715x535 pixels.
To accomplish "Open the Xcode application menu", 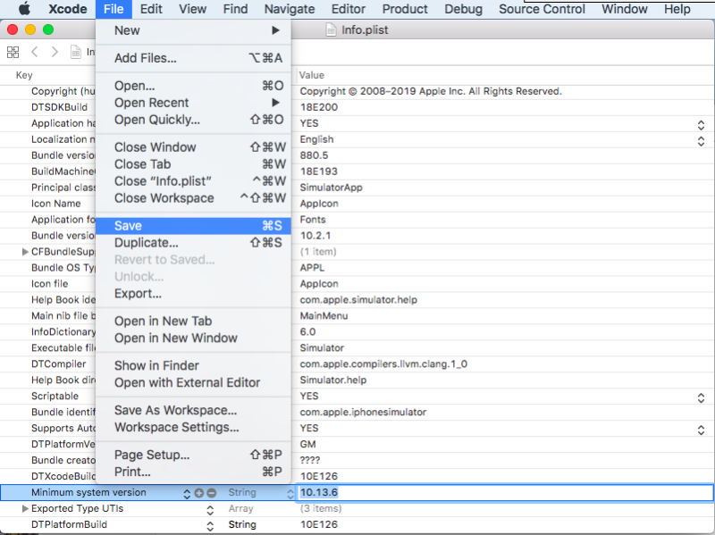I will pyautogui.click(x=68, y=9).
